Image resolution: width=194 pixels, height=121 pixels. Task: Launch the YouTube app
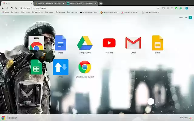(x=109, y=43)
